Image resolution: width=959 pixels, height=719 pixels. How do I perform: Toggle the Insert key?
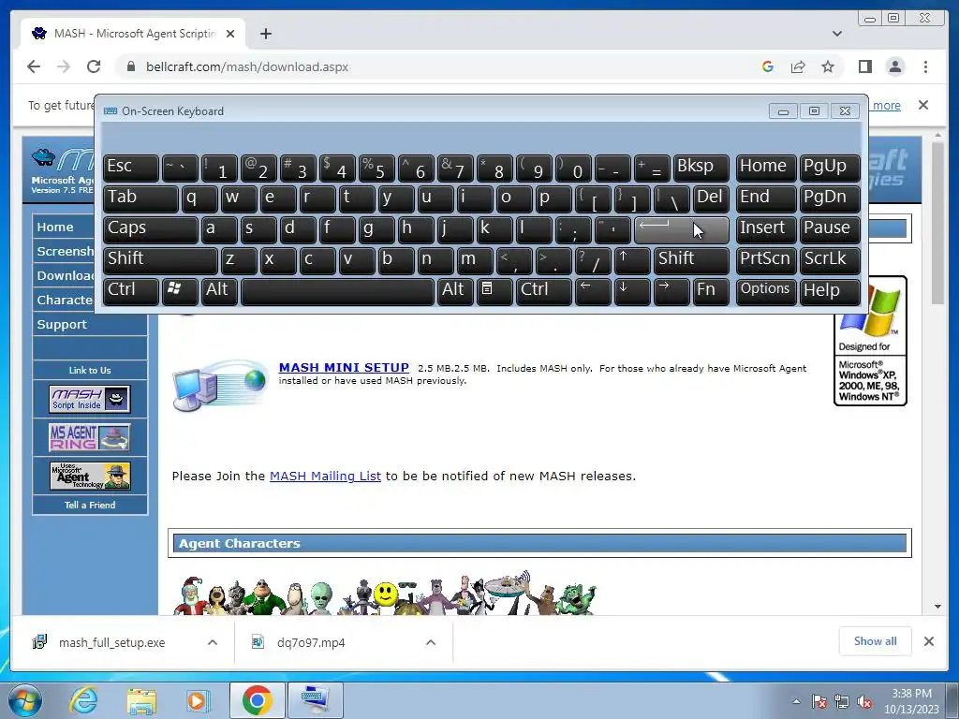click(x=766, y=229)
